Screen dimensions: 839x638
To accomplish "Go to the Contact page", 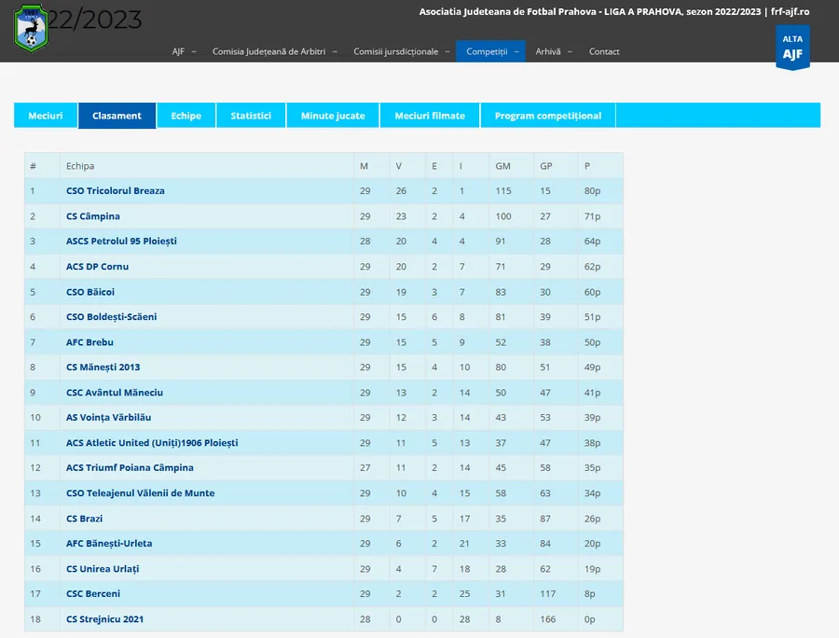I will click(x=604, y=51).
